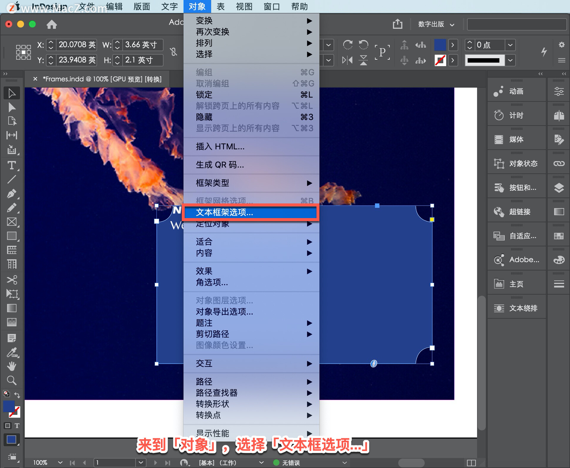Open the 视图 menu
The image size is (570, 468).
pyautogui.click(x=244, y=7)
